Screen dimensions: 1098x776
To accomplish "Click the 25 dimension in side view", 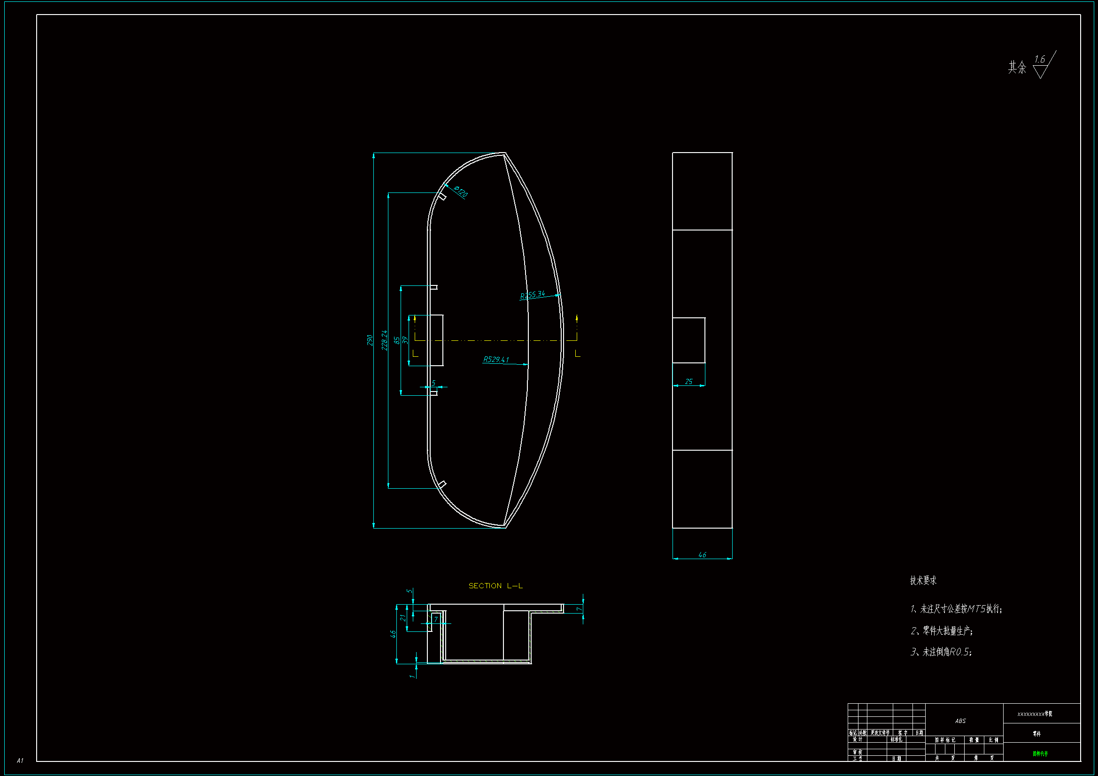I will pos(688,382).
